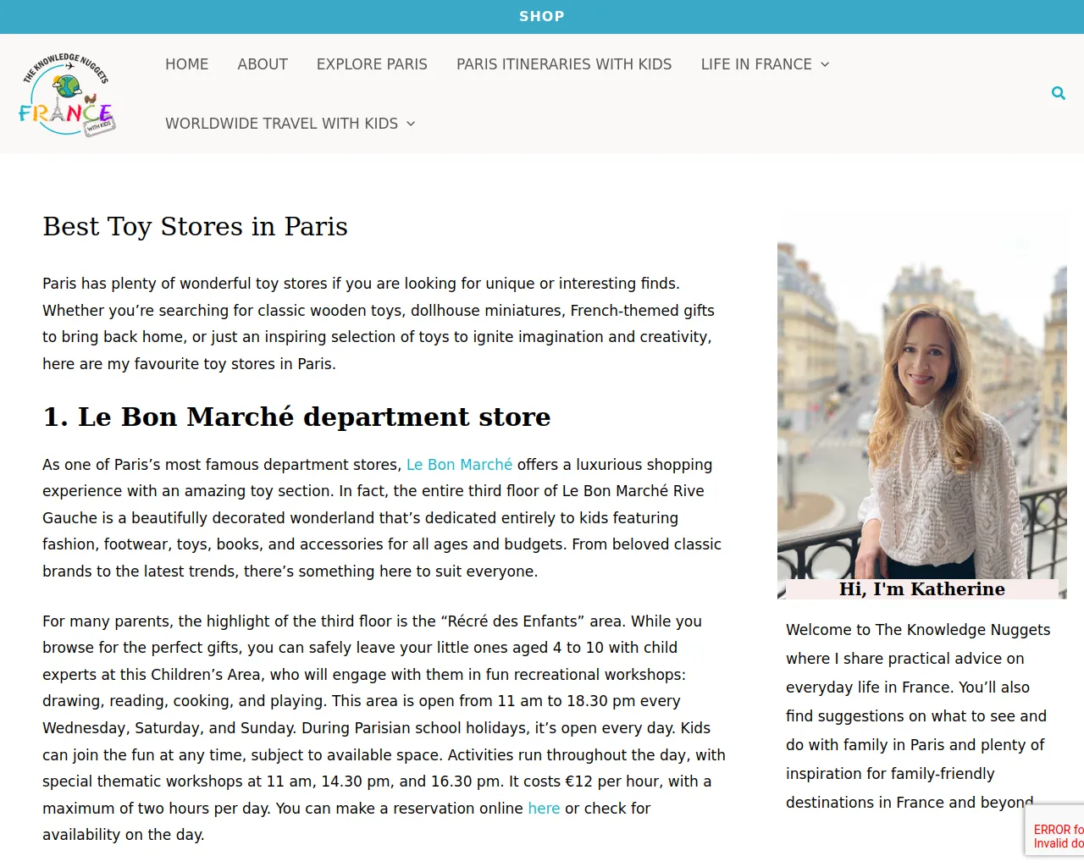
Task: Click the Récré des Enfants paragraph
Action: [384, 728]
